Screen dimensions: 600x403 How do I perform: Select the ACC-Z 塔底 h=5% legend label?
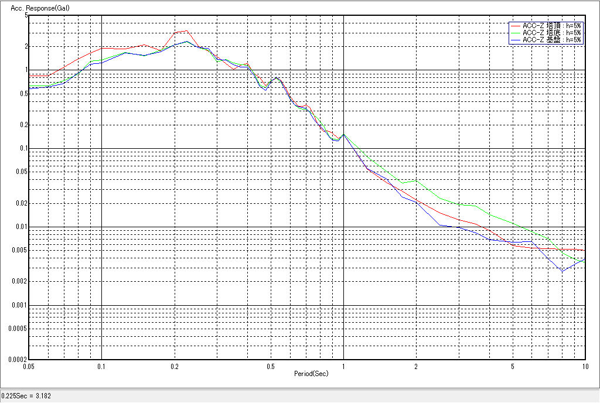click(551, 33)
